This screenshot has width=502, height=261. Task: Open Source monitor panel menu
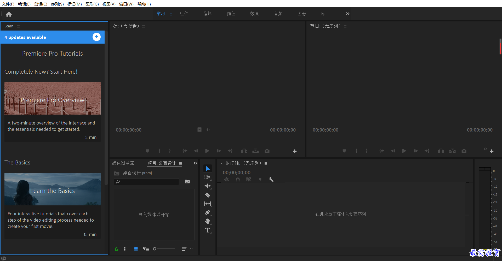(x=144, y=26)
